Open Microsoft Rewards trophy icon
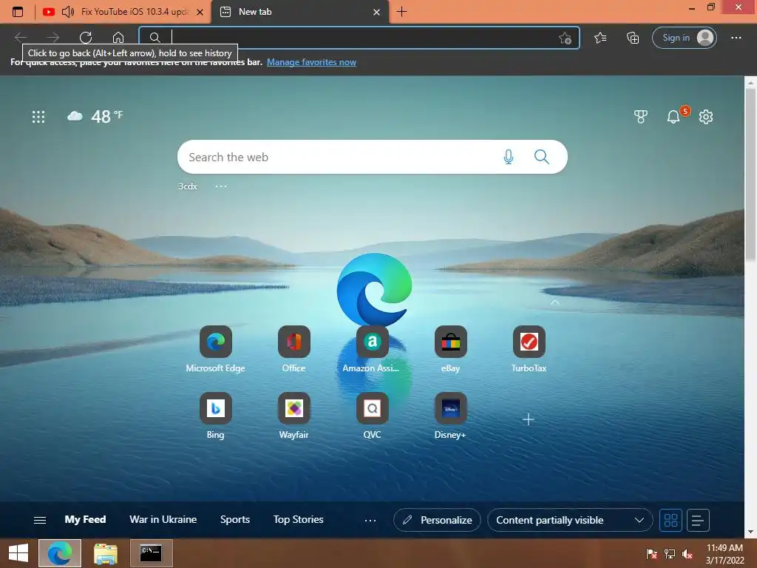Image resolution: width=757 pixels, height=568 pixels. point(641,116)
